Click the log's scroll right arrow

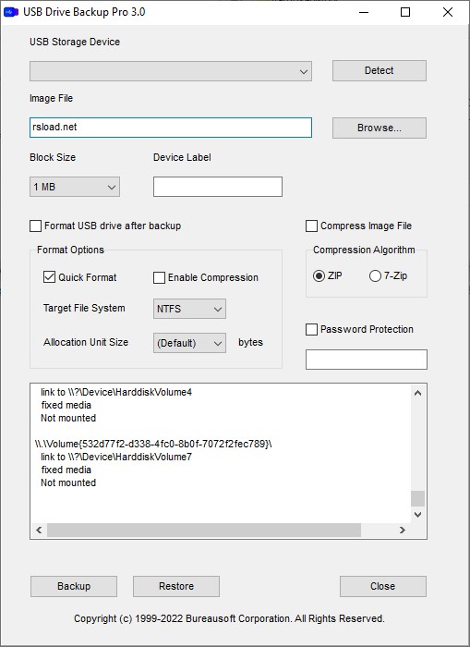click(x=403, y=530)
